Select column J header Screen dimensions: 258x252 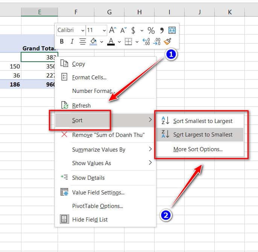click(200, 12)
